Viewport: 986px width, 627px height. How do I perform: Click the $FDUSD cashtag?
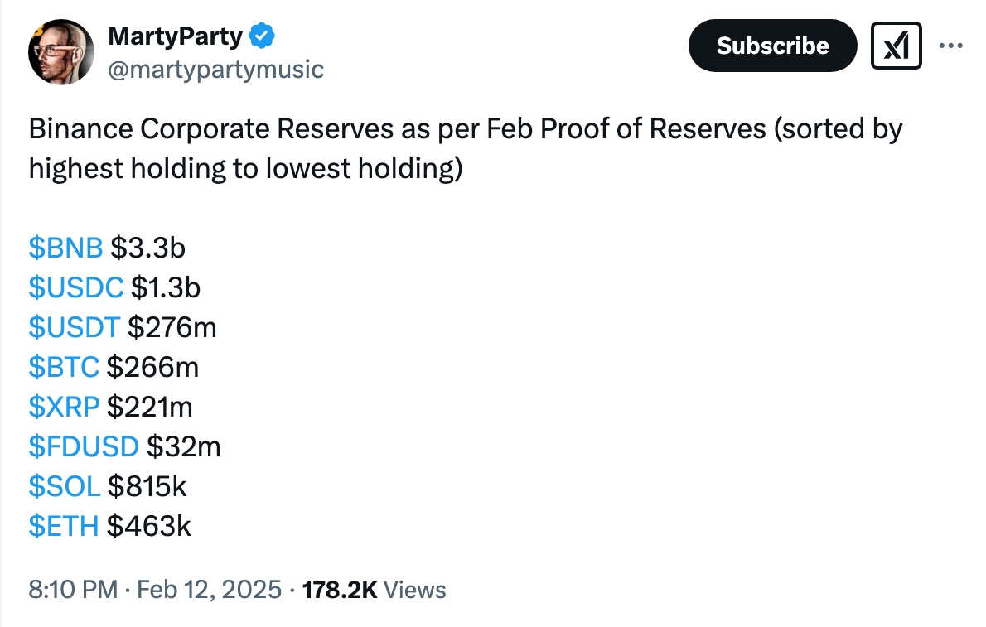[84, 446]
